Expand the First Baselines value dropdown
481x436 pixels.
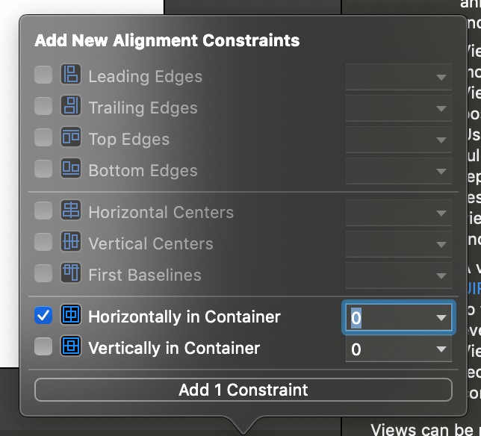click(x=441, y=275)
